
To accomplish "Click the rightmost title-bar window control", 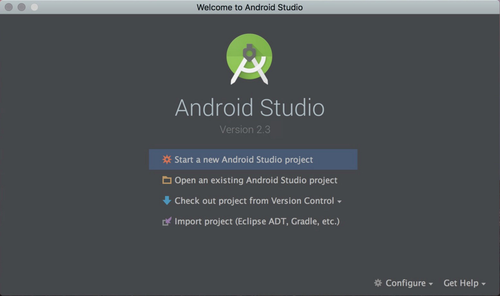I will point(34,7).
